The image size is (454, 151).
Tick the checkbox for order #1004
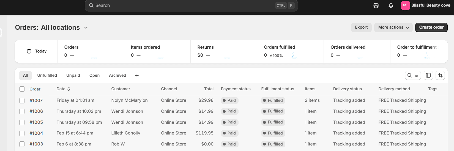click(22, 133)
